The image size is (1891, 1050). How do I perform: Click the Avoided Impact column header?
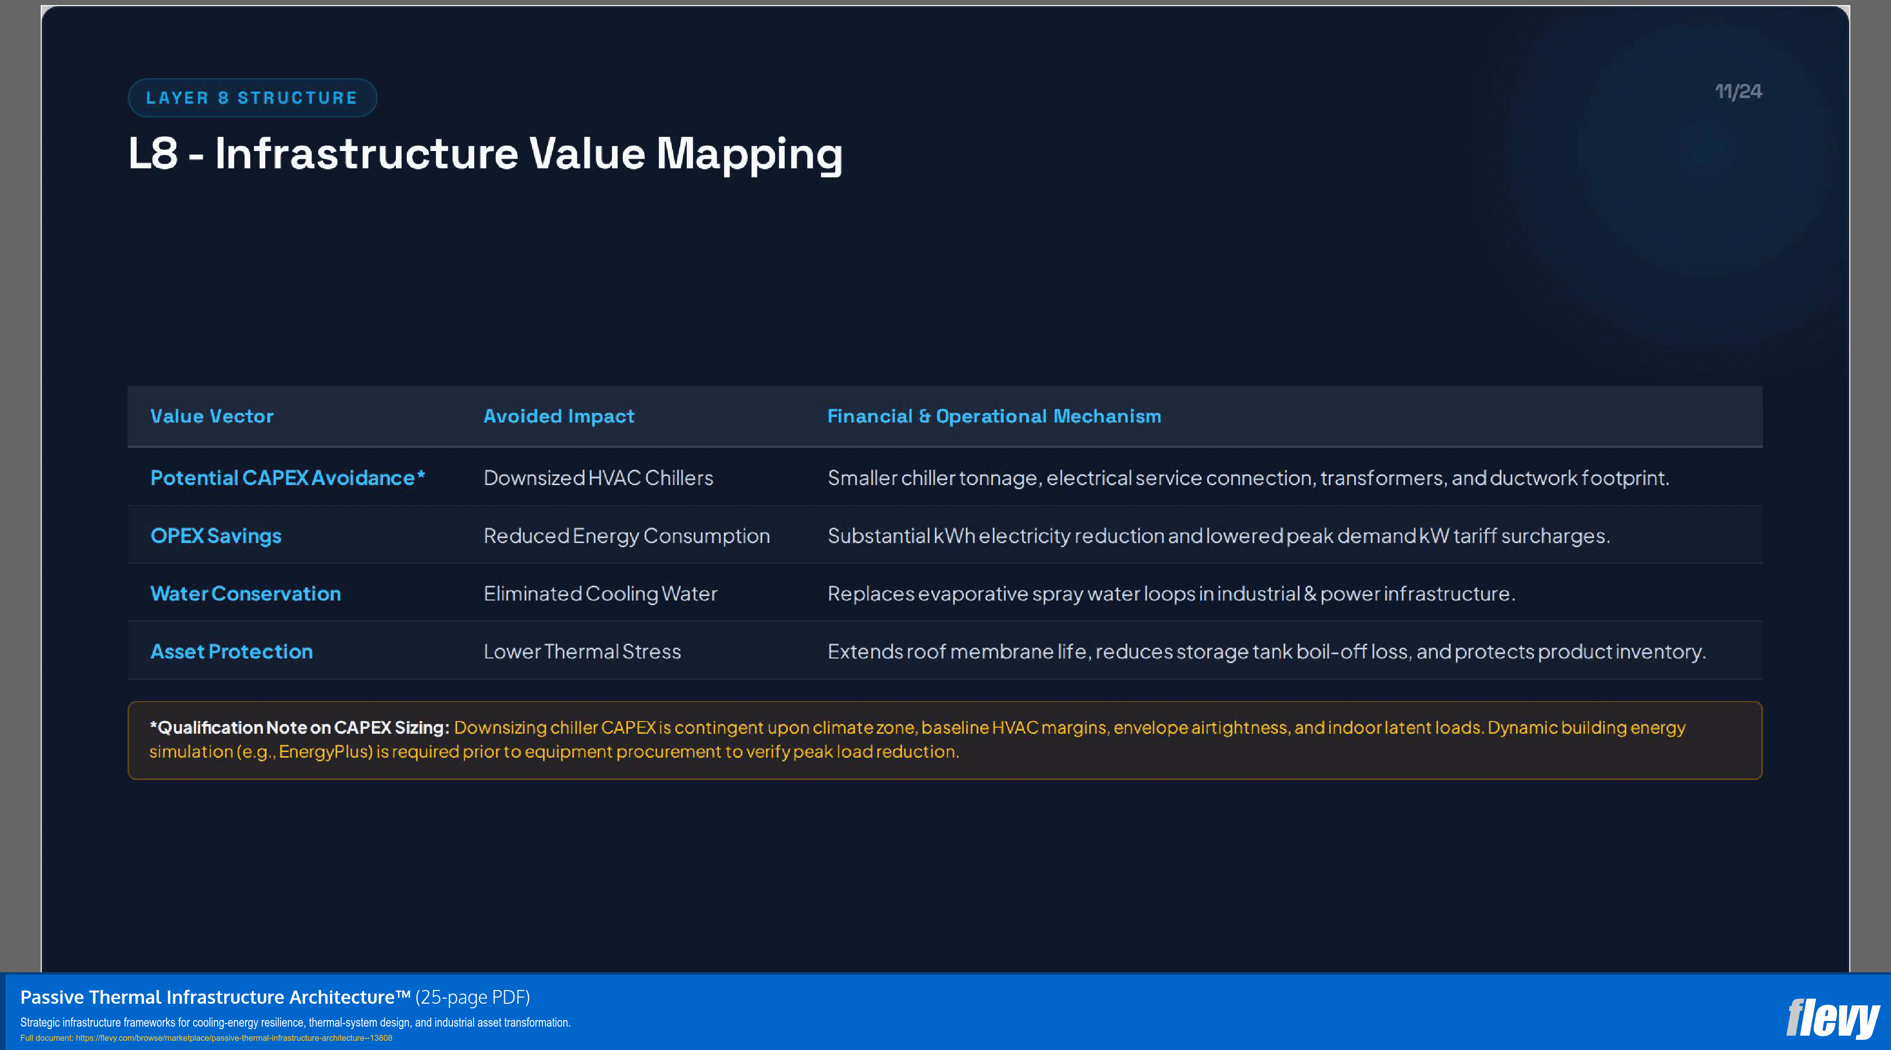pyautogui.click(x=559, y=416)
